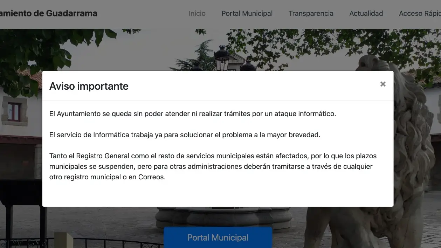Click the sentence about the ataque informático
441x248 pixels.
[x=193, y=114]
